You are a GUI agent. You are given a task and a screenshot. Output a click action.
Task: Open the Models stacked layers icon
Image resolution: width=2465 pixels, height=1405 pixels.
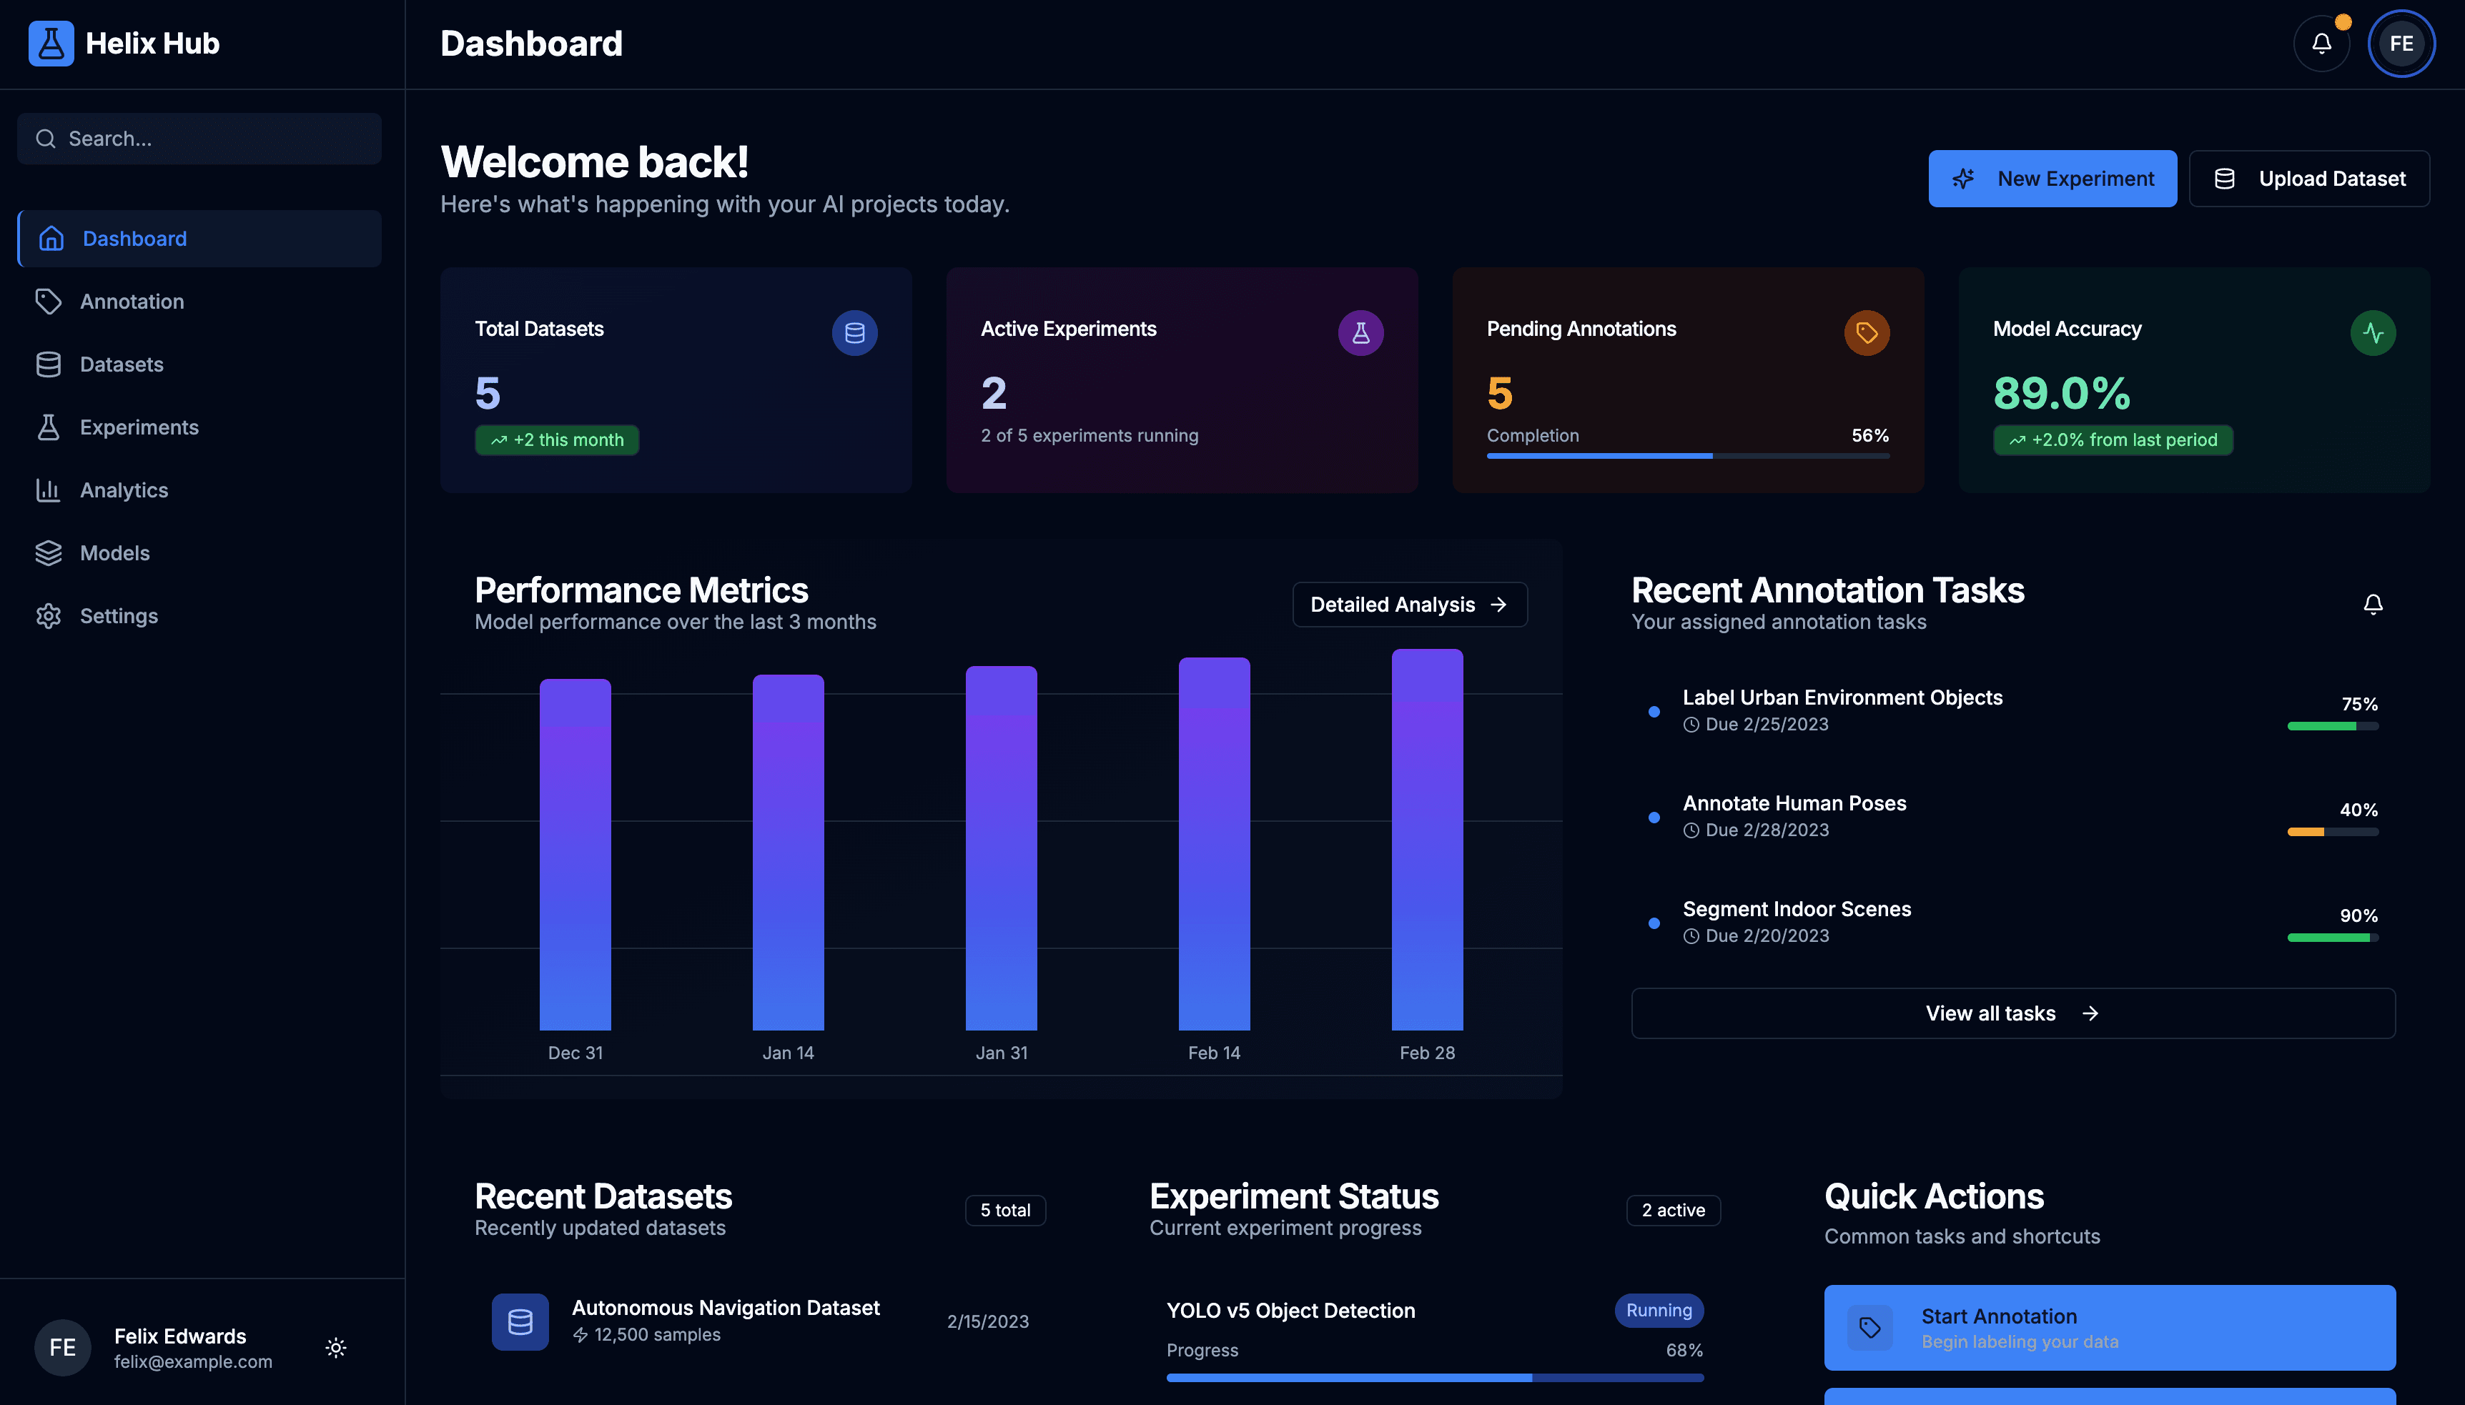click(x=50, y=553)
